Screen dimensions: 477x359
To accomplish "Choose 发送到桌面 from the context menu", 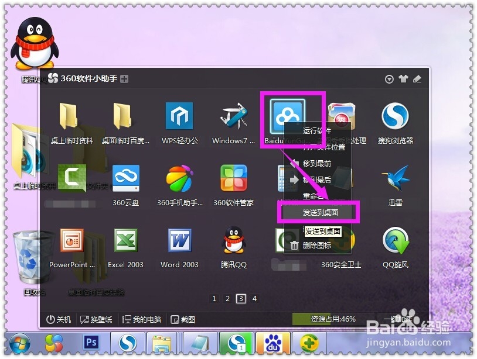I will [319, 212].
